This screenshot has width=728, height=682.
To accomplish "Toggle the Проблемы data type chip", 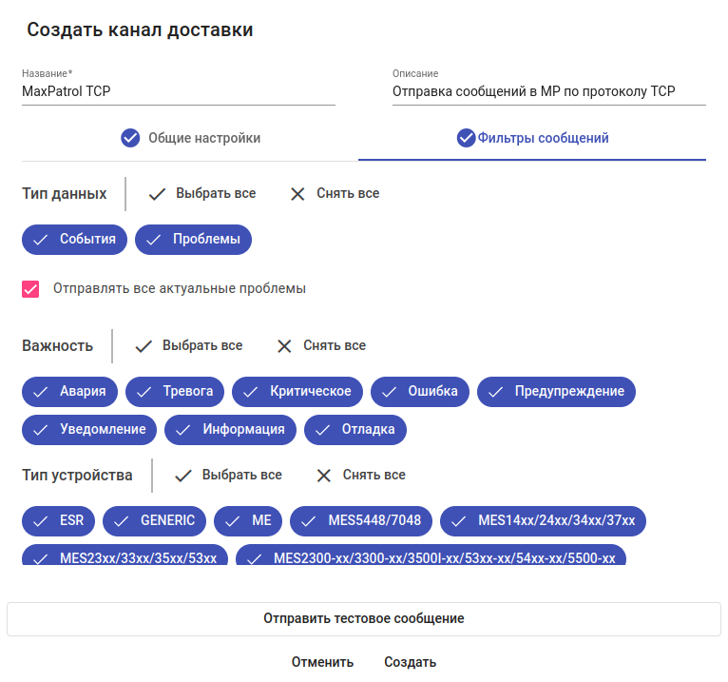I will point(193,240).
